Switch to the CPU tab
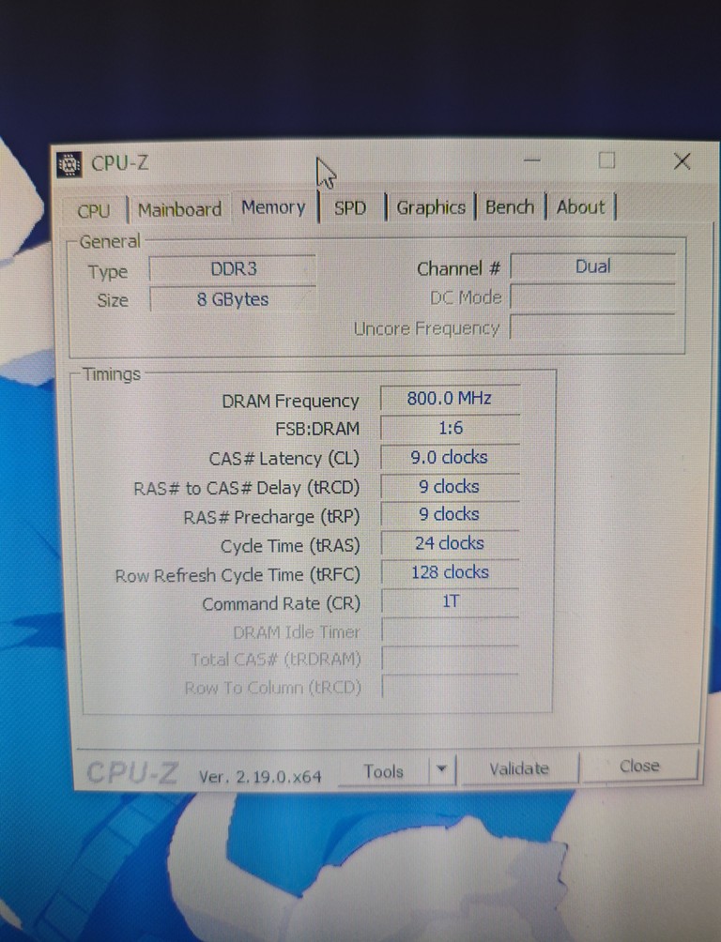Image resolution: width=721 pixels, height=942 pixels. coord(94,211)
